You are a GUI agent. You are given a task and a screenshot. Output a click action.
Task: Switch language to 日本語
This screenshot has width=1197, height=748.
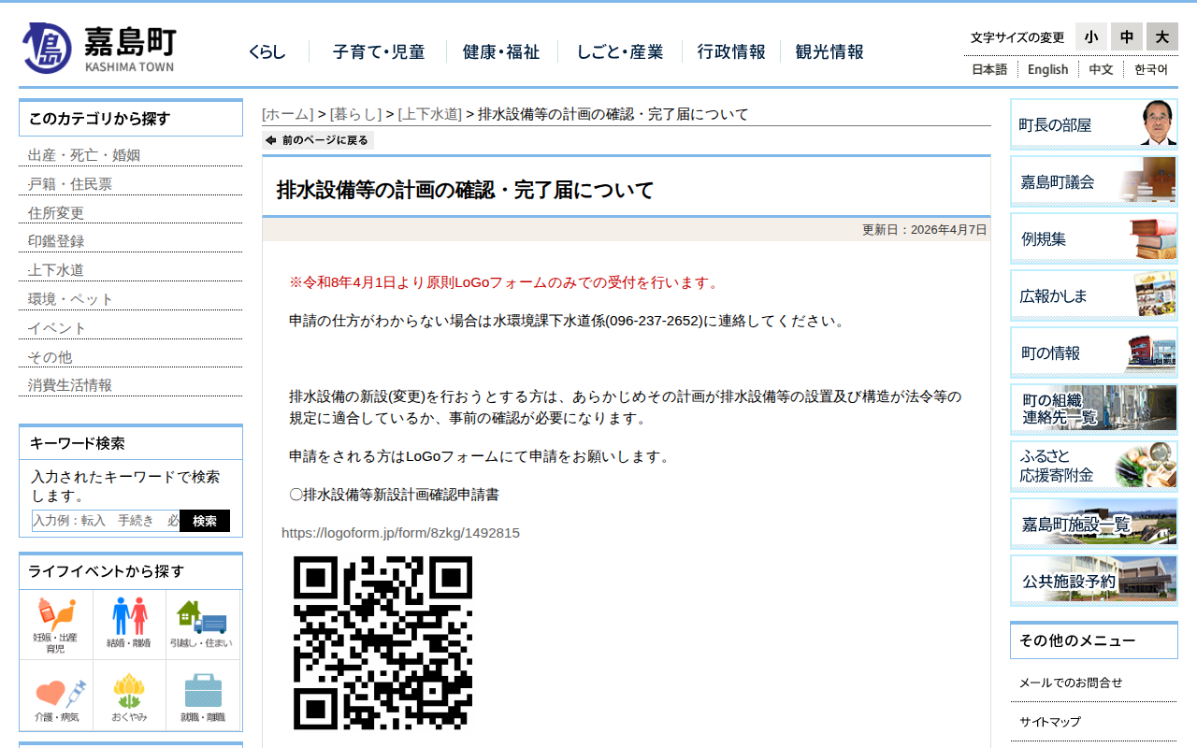(989, 69)
